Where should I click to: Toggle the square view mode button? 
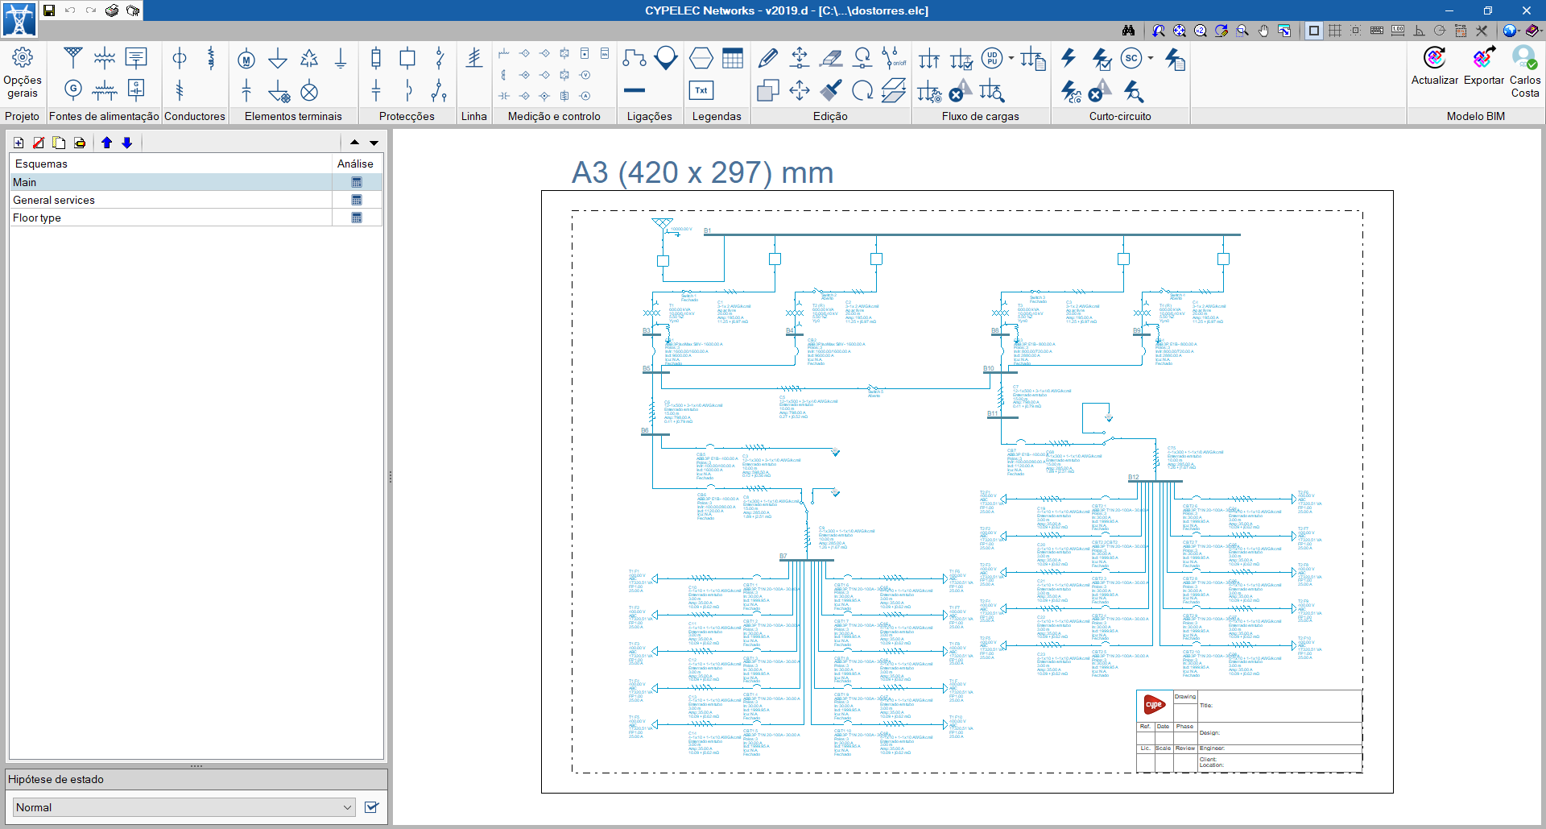1314,31
